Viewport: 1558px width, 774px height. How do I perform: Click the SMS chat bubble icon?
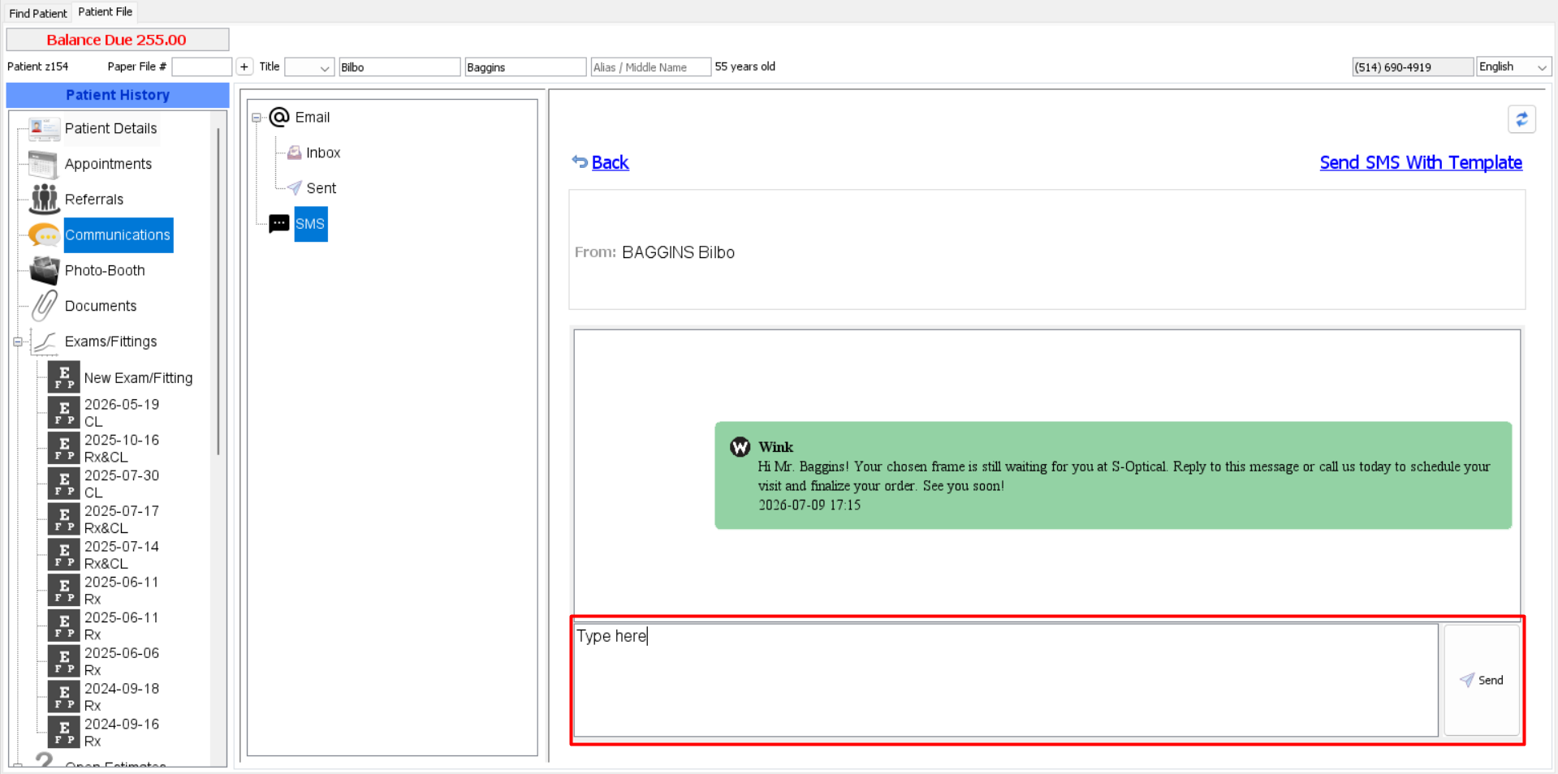pos(279,224)
